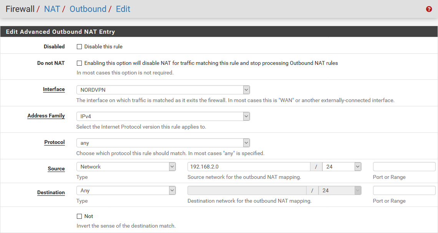Change the source subnet mask 24 dropdown
The width and height of the screenshot is (438, 233).
pos(342,167)
